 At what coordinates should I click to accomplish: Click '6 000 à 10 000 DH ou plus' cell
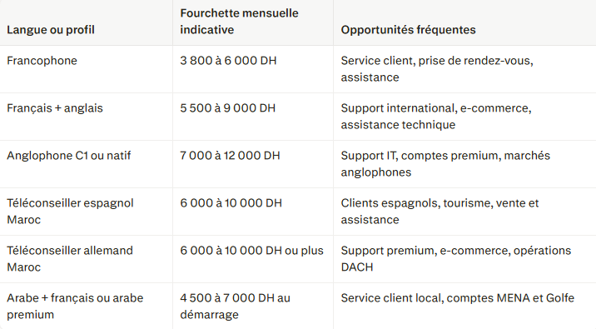point(251,251)
